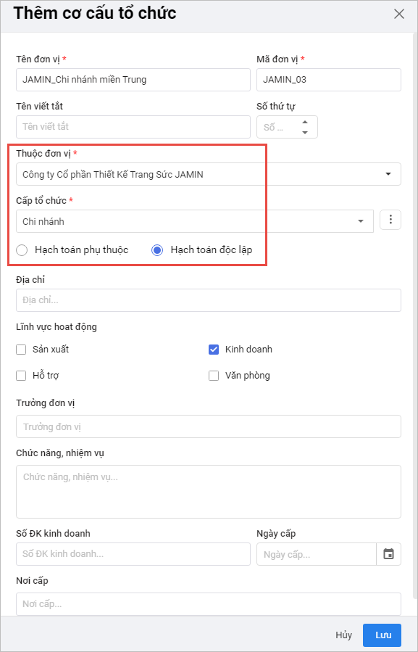Select the Tên viết tắt text box

pos(133,127)
